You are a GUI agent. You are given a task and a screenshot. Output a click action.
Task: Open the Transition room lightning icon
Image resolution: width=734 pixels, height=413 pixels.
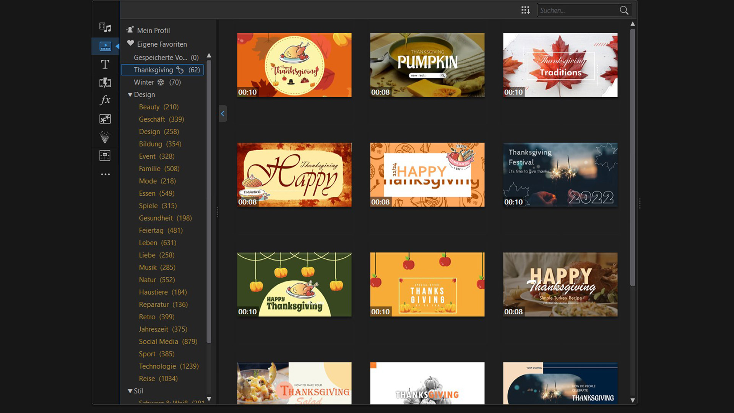105,83
